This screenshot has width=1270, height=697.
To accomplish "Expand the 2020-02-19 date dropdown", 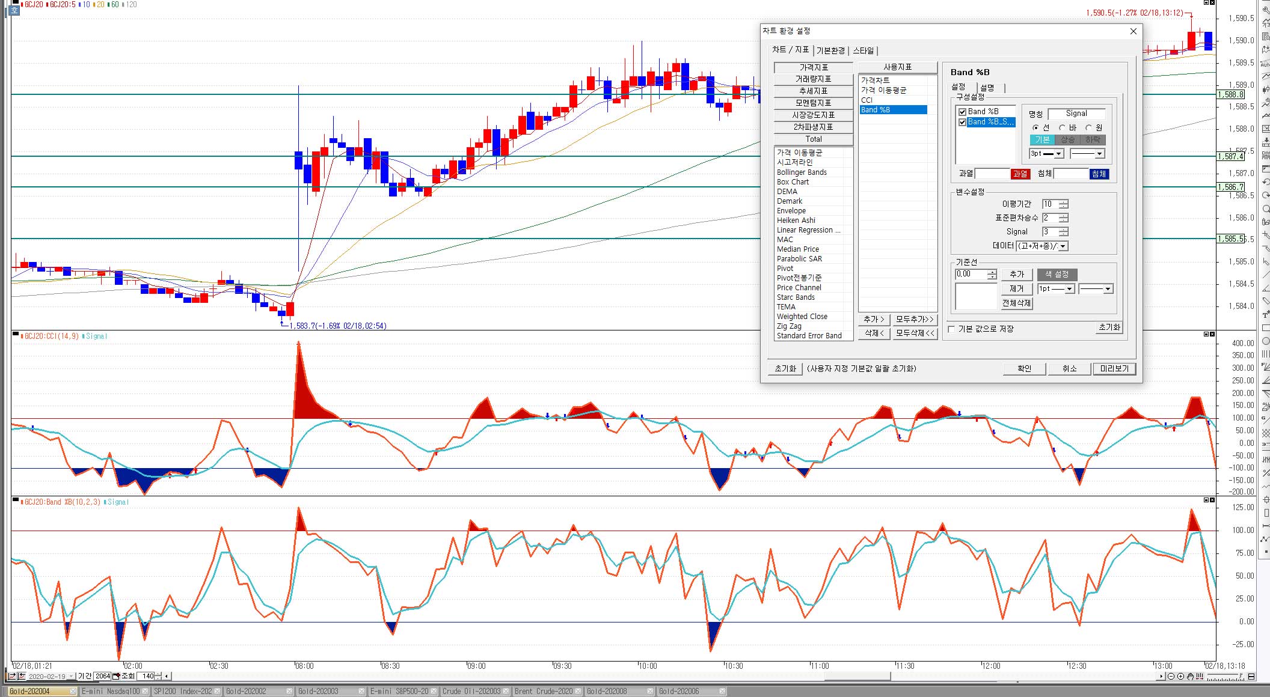I will pyautogui.click(x=71, y=677).
